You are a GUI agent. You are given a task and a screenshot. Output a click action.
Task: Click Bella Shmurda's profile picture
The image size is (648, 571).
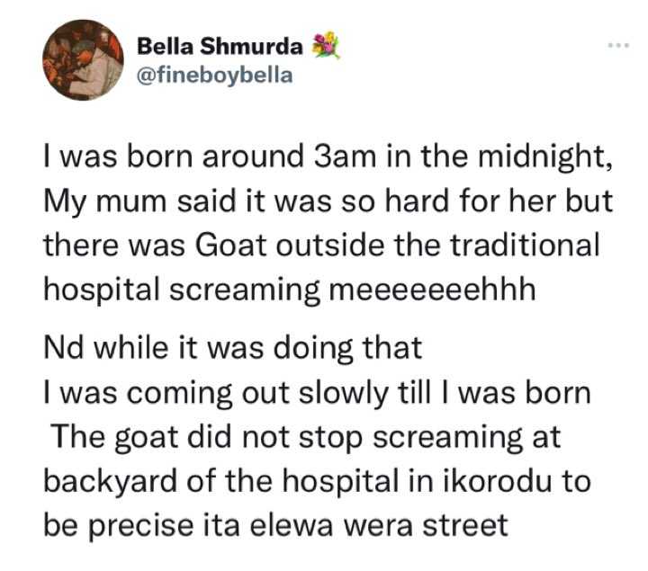[82, 58]
